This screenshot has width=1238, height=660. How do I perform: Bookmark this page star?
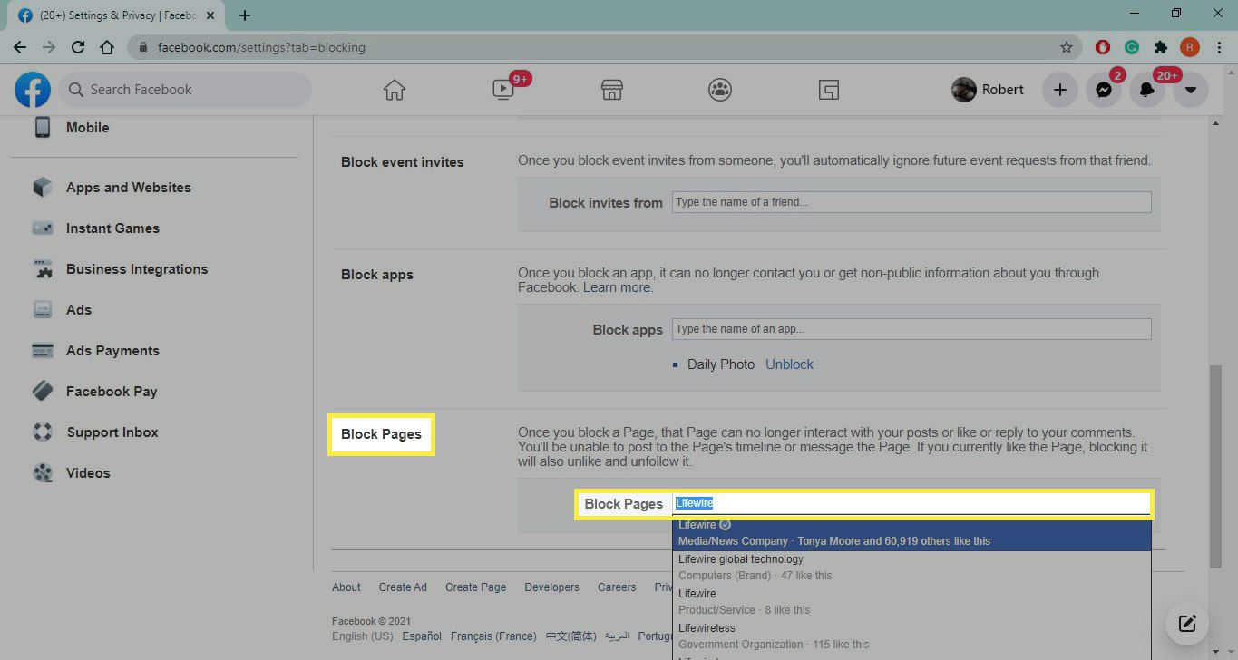tap(1067, 47)
